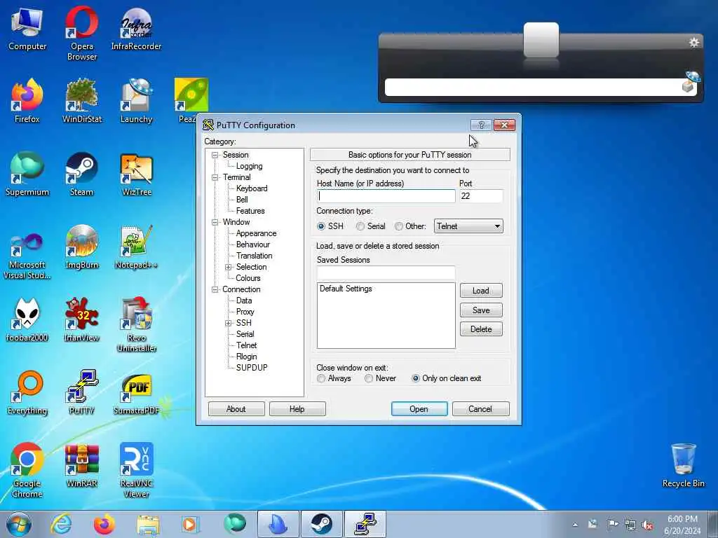The height and width of the screenshot is (538, 718).
Task: Click the Windows Start orb
Action: tap(19, 524)
